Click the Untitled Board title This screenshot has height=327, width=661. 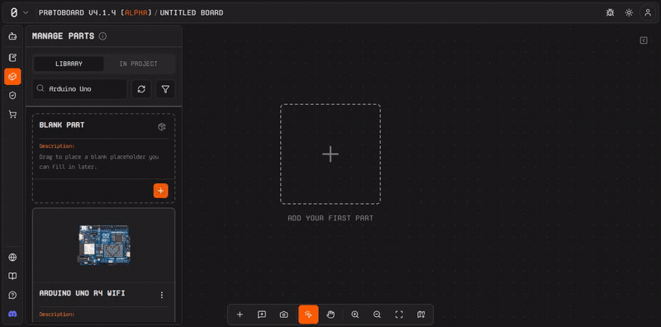pos(192,12)
